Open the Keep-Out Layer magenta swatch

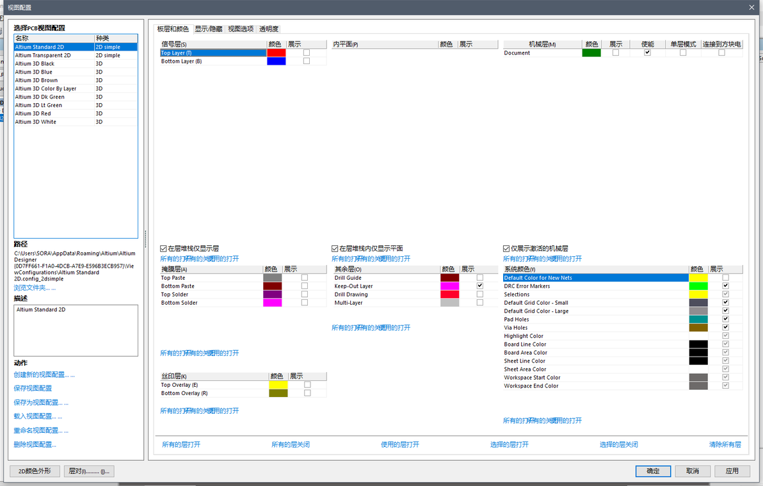click(449, 286)
